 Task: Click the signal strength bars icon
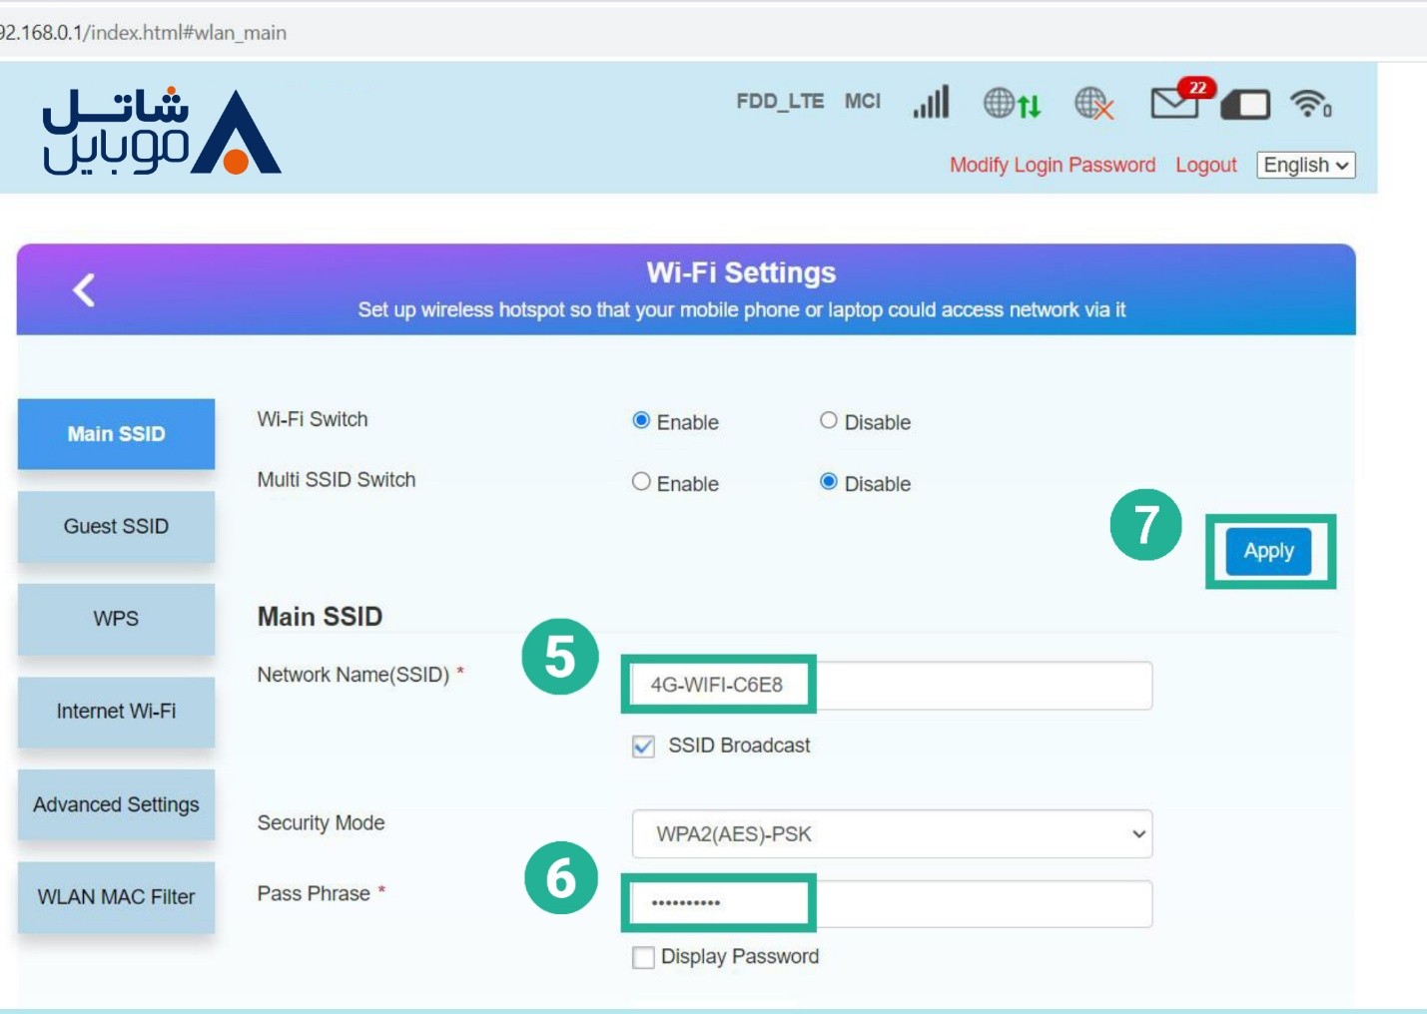click(931, 102)
